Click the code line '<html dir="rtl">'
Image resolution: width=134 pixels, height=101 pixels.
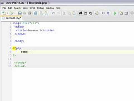(x=26, y=23)
